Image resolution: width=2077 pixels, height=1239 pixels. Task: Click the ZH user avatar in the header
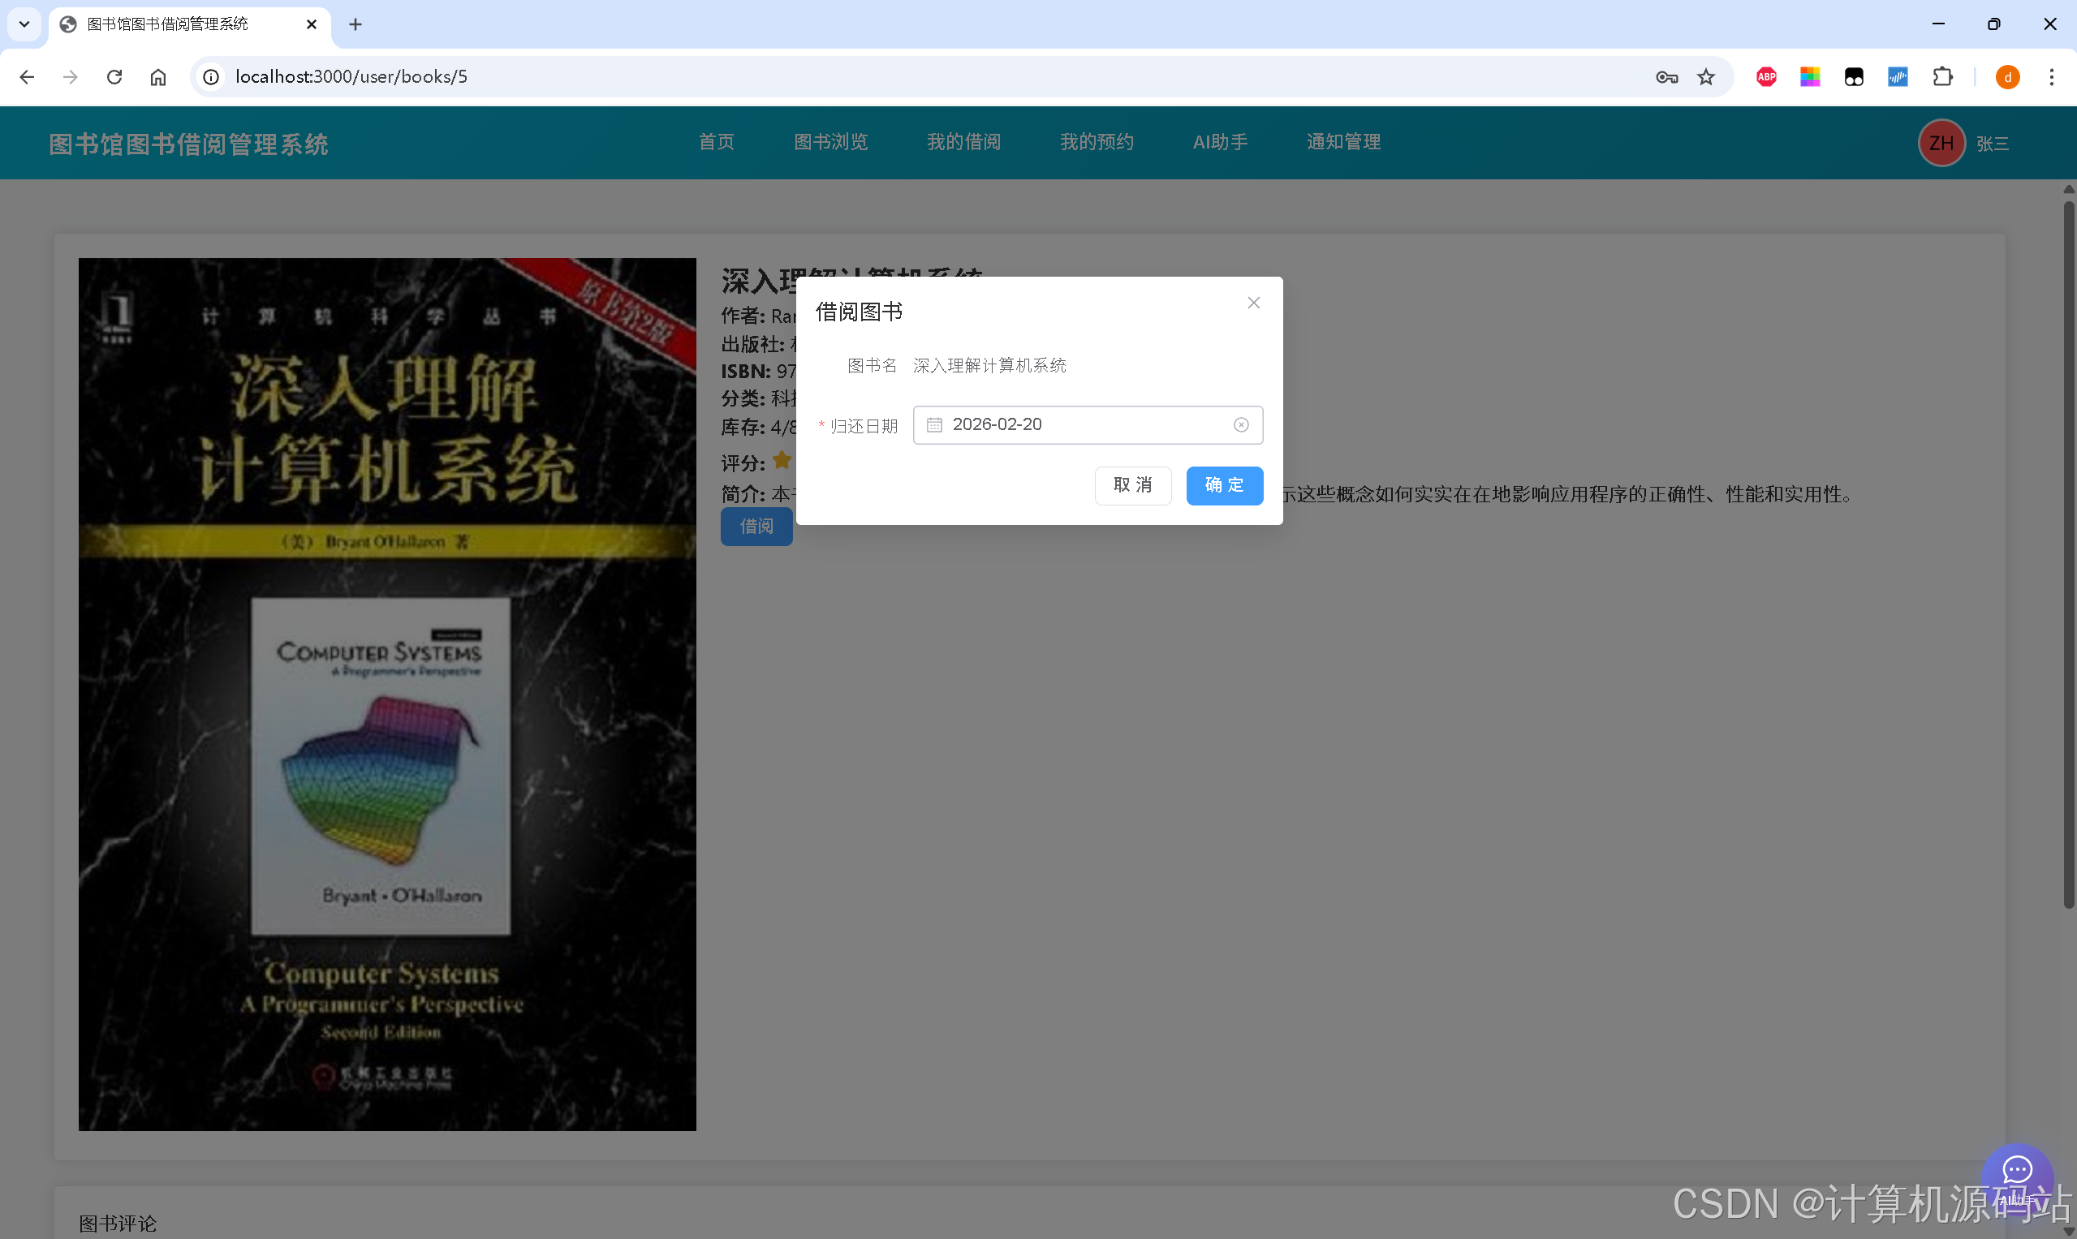point(1941,143)
